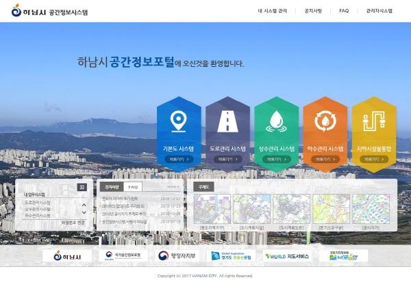Select the 공지사항 tab in notices panel

click(112, 186)
